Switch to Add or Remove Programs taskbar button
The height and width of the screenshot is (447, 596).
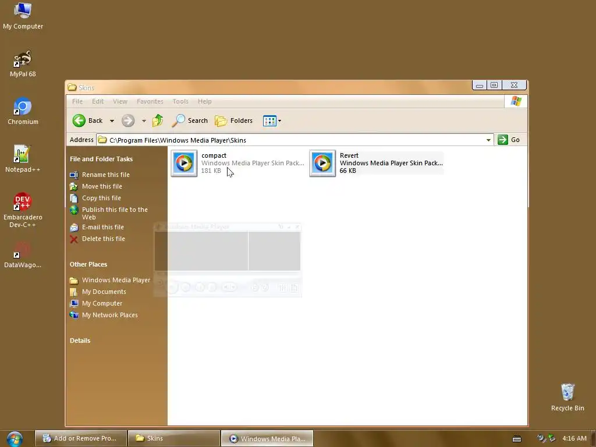(x=80, y=438)
